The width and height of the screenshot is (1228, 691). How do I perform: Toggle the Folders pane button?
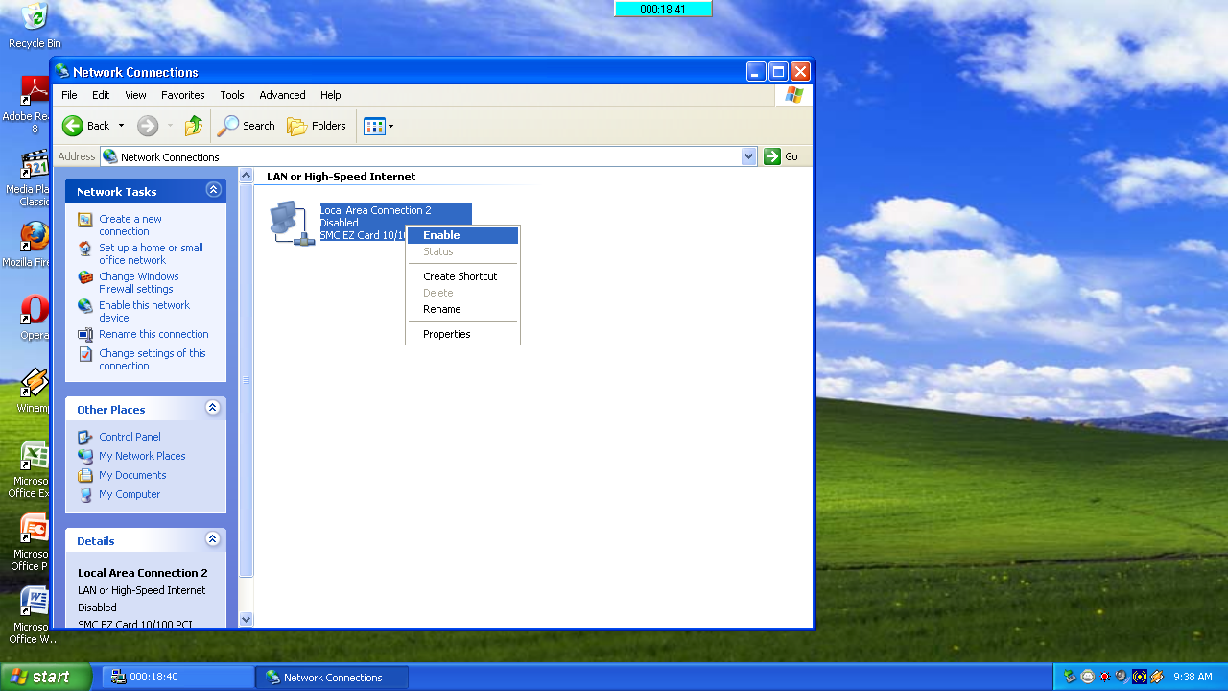(x=317, y=126)
